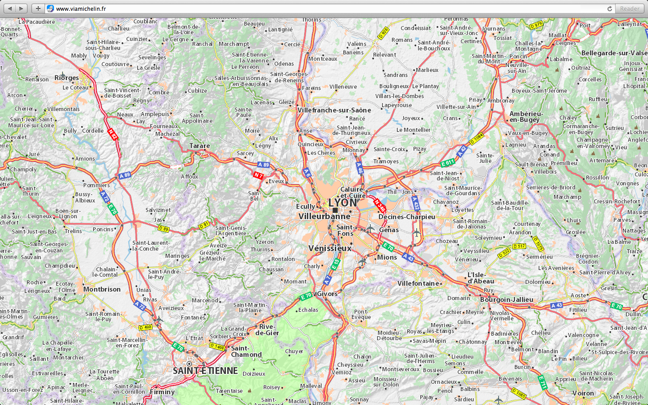Click the yellow D 1085 road shield
The width and height of the screenshot is (648, 405).
coord(519,393)
